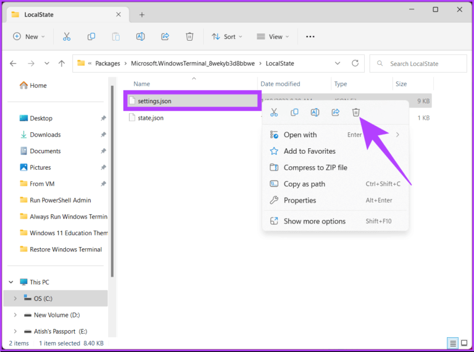Unpin Downloads using its pin icon
The width and height of the screenshot is (474, 352).
tap(104, 135)
